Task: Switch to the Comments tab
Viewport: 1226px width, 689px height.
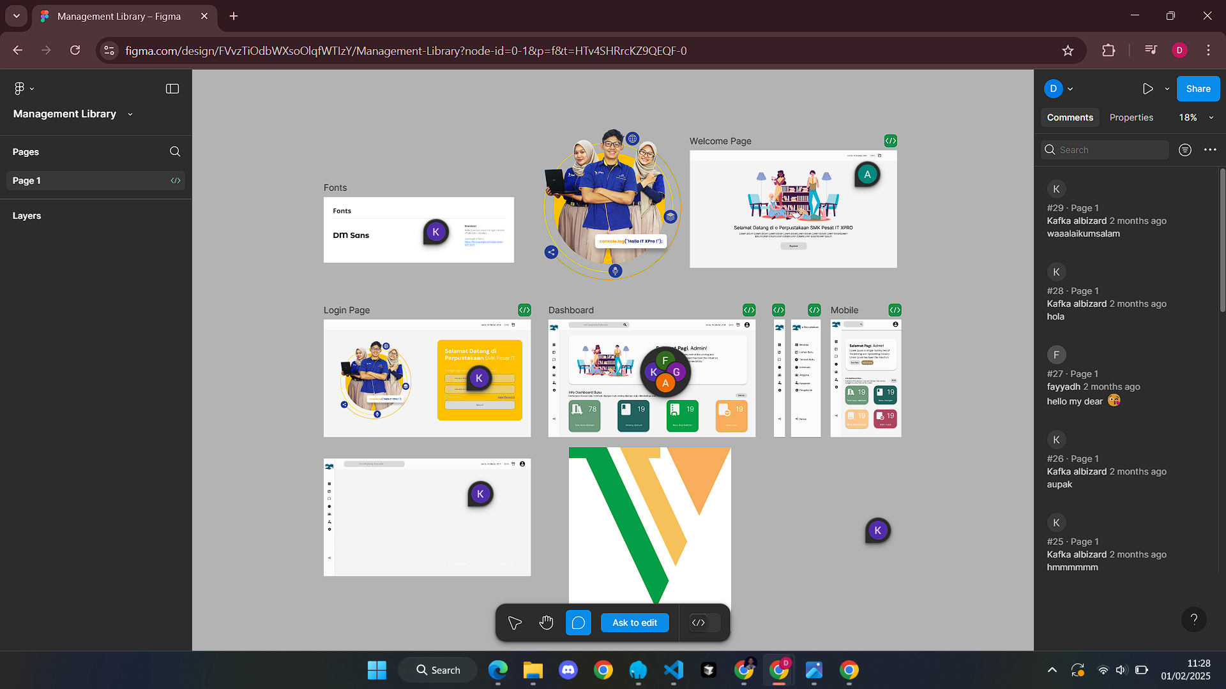Action: click(x=1070, y=117)
